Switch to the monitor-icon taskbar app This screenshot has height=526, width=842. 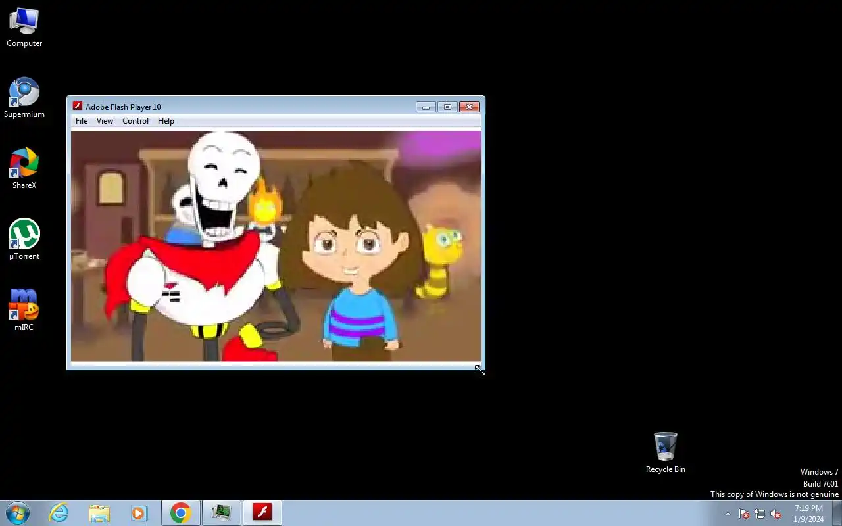222,513
